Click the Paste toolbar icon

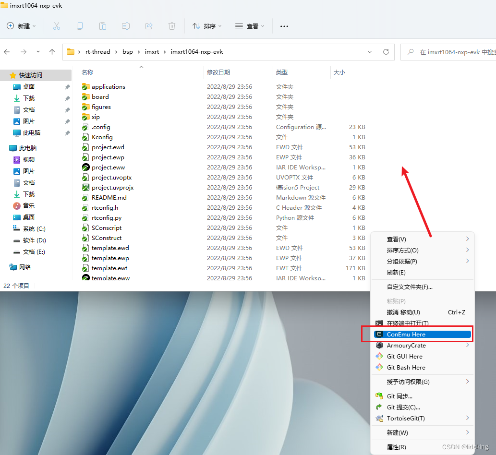pos(103,26)
